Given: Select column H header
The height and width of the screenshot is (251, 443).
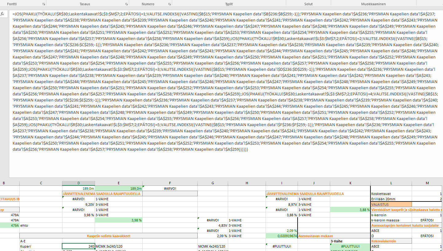Looking at the screenshot, I should coord(247,183).
